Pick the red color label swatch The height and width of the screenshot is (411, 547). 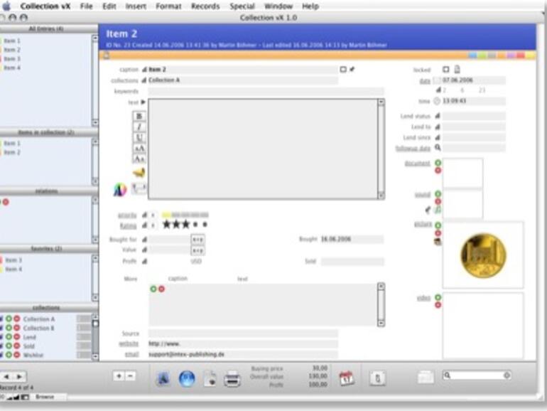521,55
